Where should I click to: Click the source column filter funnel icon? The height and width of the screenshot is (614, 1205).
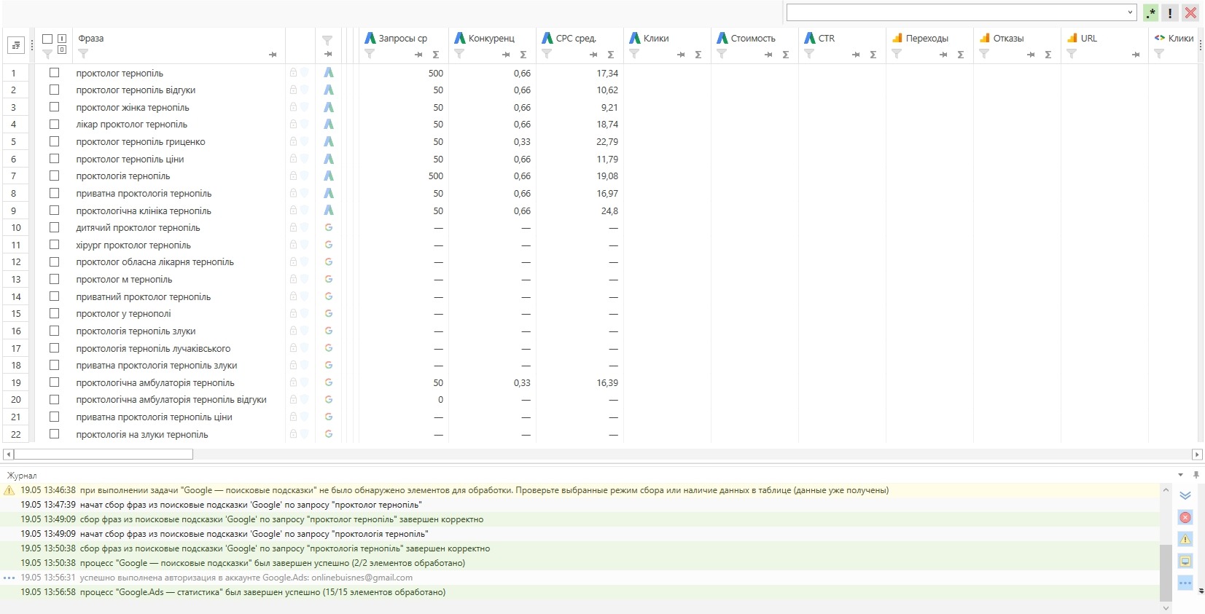[327, 40]
